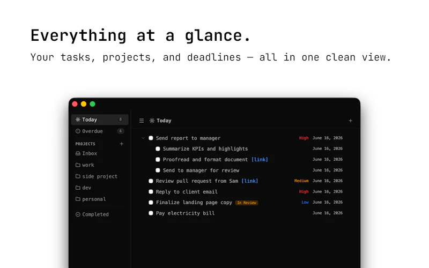429x268 pixels.
Task: Click folder icon next to personal project
Action: pyautogui.click(x=78, y=199)
